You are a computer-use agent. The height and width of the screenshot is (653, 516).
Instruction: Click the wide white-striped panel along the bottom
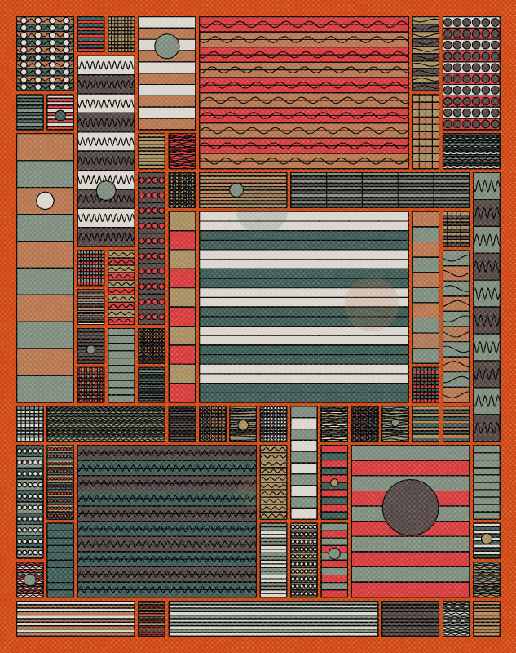click(x=273, y=619)
